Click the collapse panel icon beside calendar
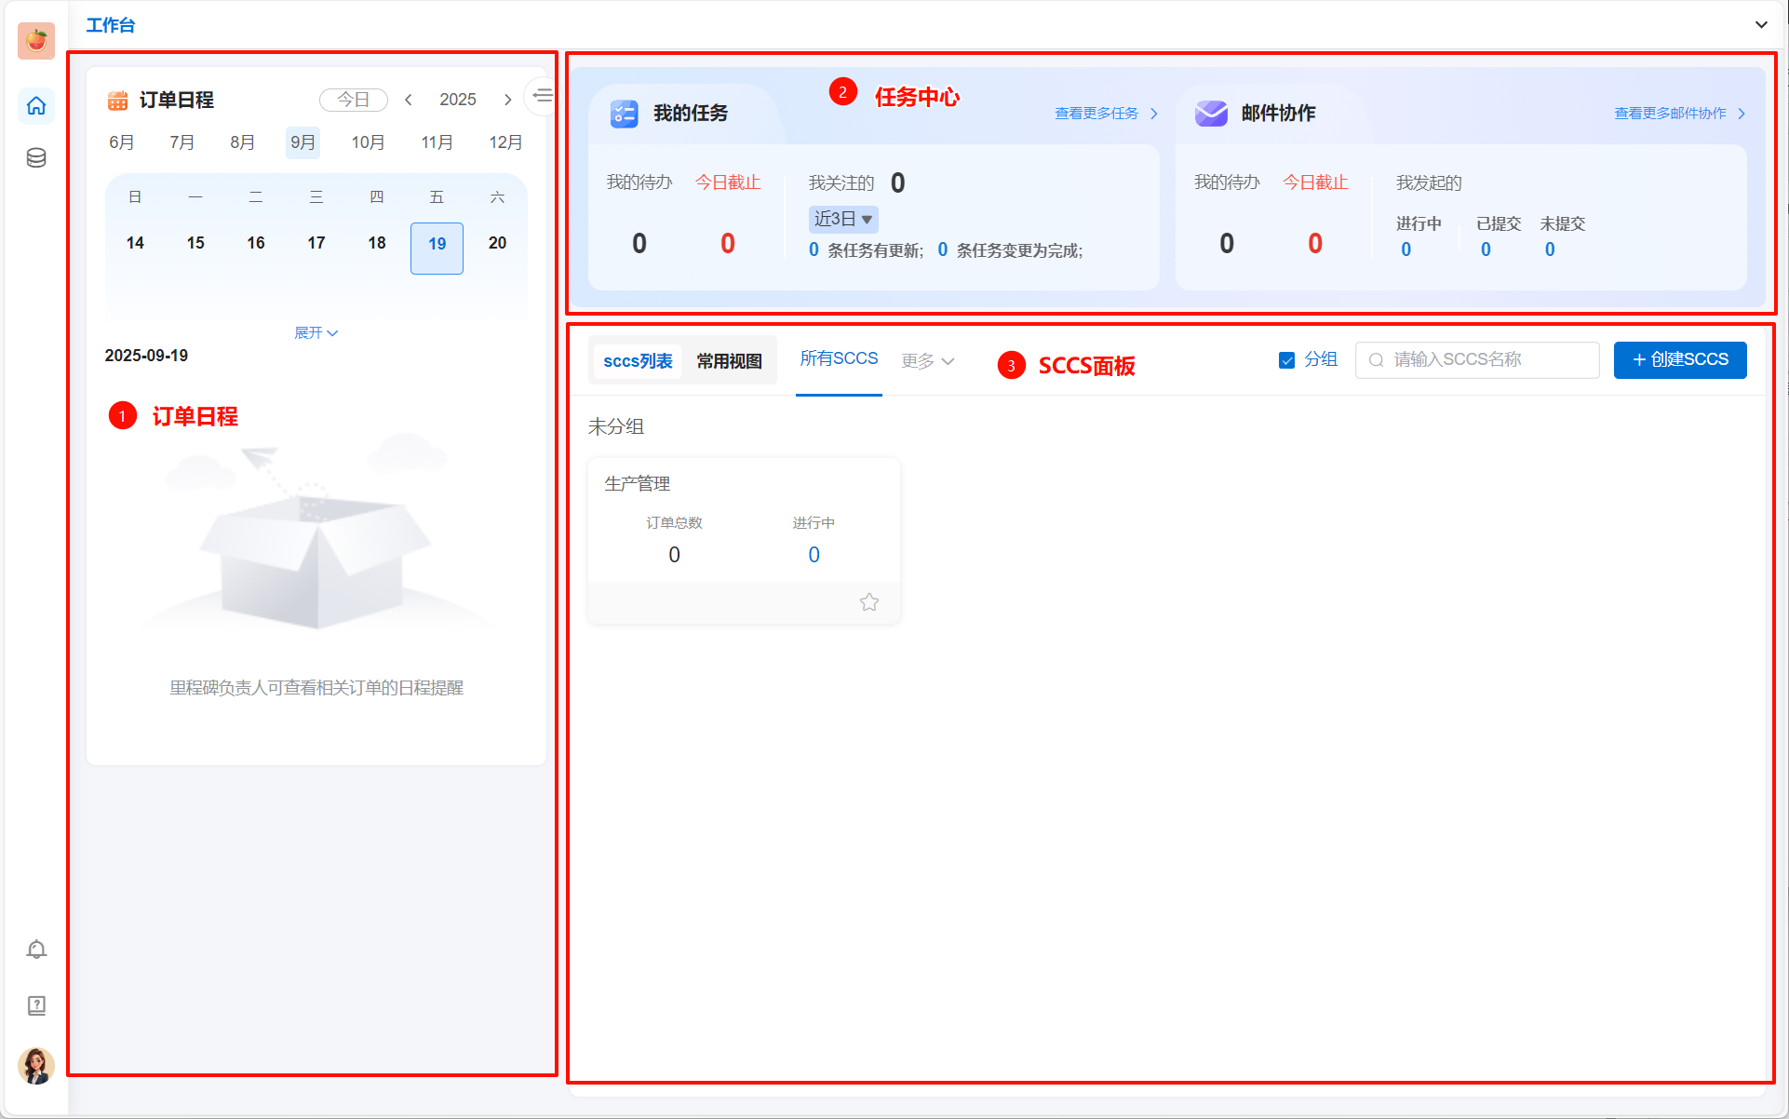This screenshot has width=1789, height=1119. point(542,96)
